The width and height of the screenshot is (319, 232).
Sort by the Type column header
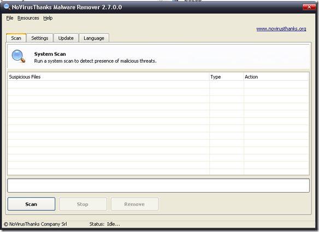point(226,77)
